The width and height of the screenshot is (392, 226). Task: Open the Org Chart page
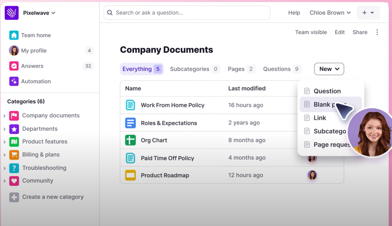[x=154, y=141]
